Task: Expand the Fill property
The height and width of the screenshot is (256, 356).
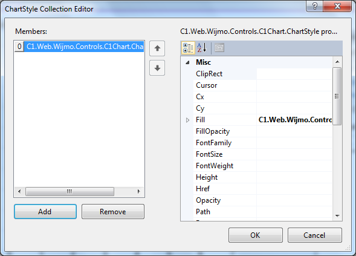Action: [187, 120]
